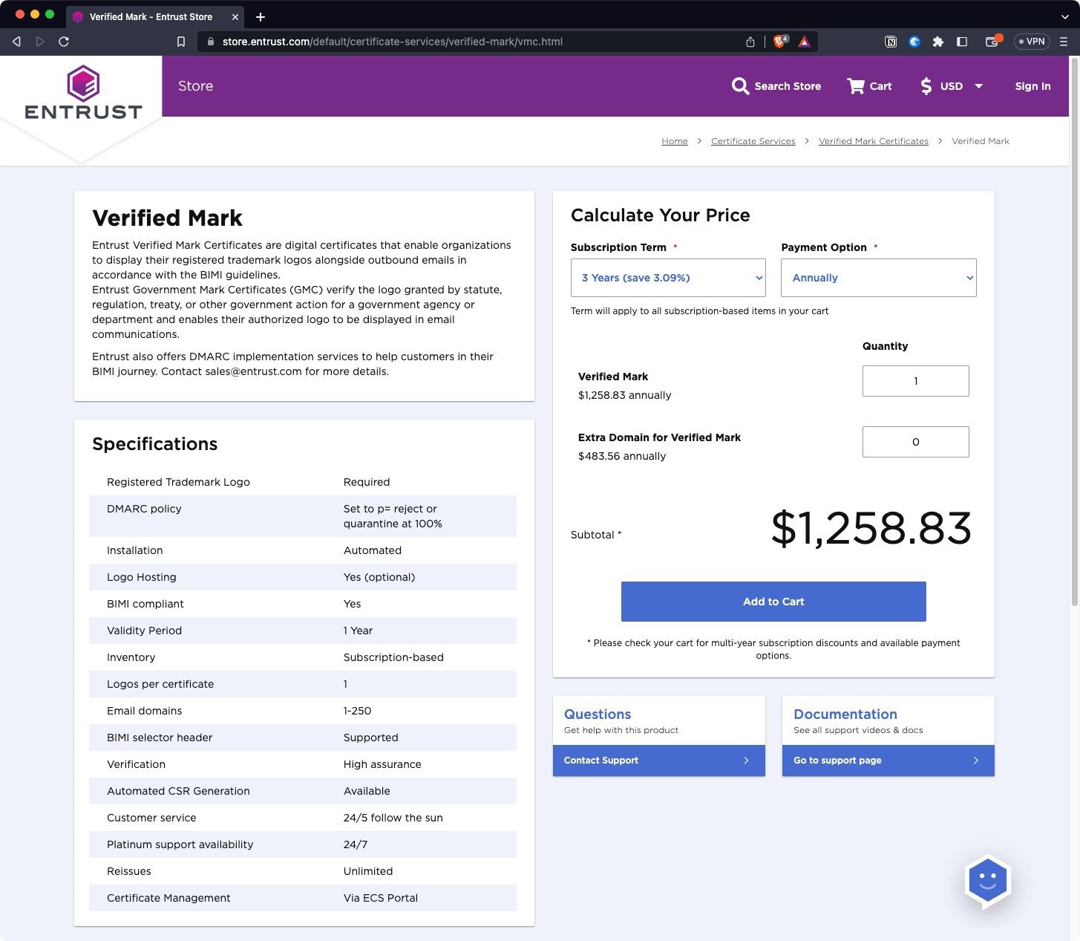Click 'Registered Trademark Logo' specification row
Viewport: 1080px width, 941px height.
[x=303, y=482]
